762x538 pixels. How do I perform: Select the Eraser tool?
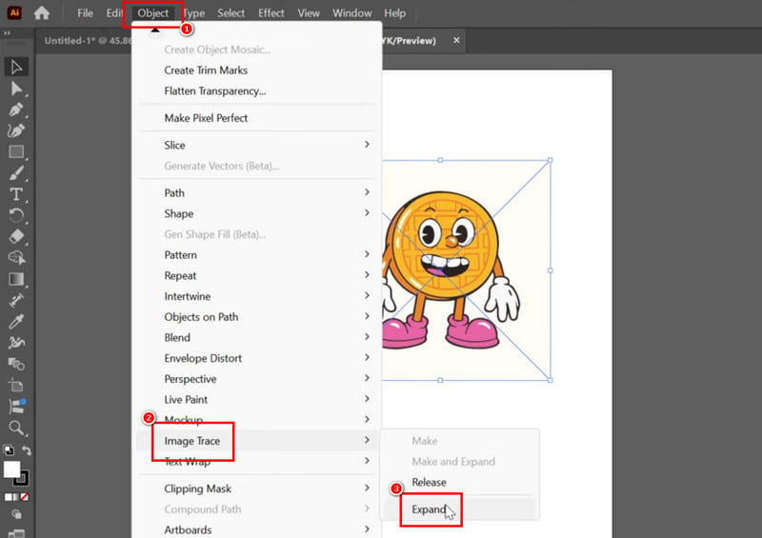16,236
